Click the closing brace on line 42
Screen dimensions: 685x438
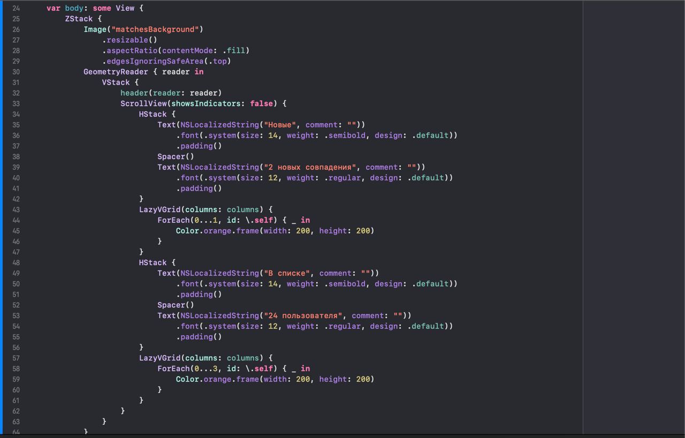tap(141, 199)
